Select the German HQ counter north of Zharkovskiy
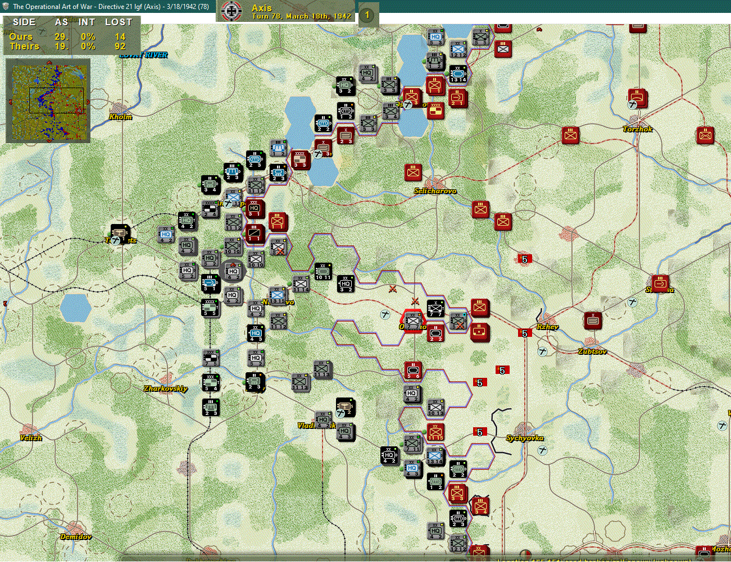Viewport: 731px width, 562px height. click(x=256, y=357)
